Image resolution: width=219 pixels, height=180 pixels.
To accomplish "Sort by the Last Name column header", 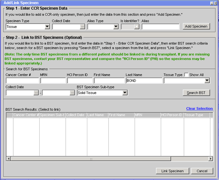I will (98, 115).
